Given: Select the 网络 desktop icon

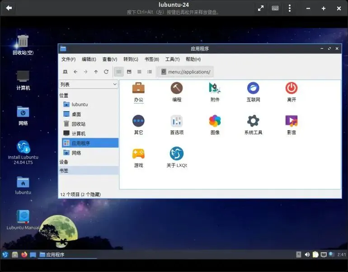Looking at the screenshot, I should 23,116.
